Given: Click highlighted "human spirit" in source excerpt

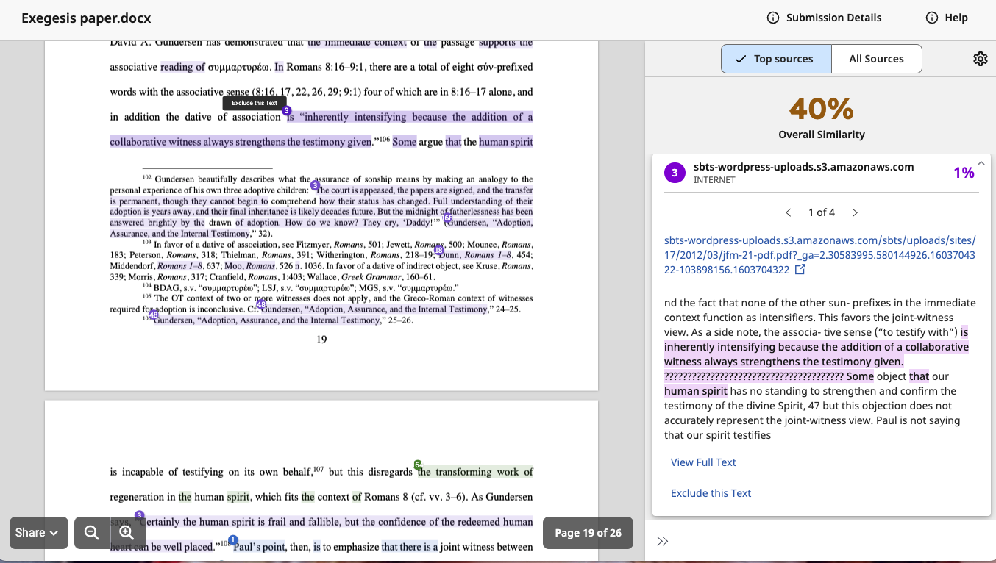Looking at the screenshot, I should click(696, 391).
